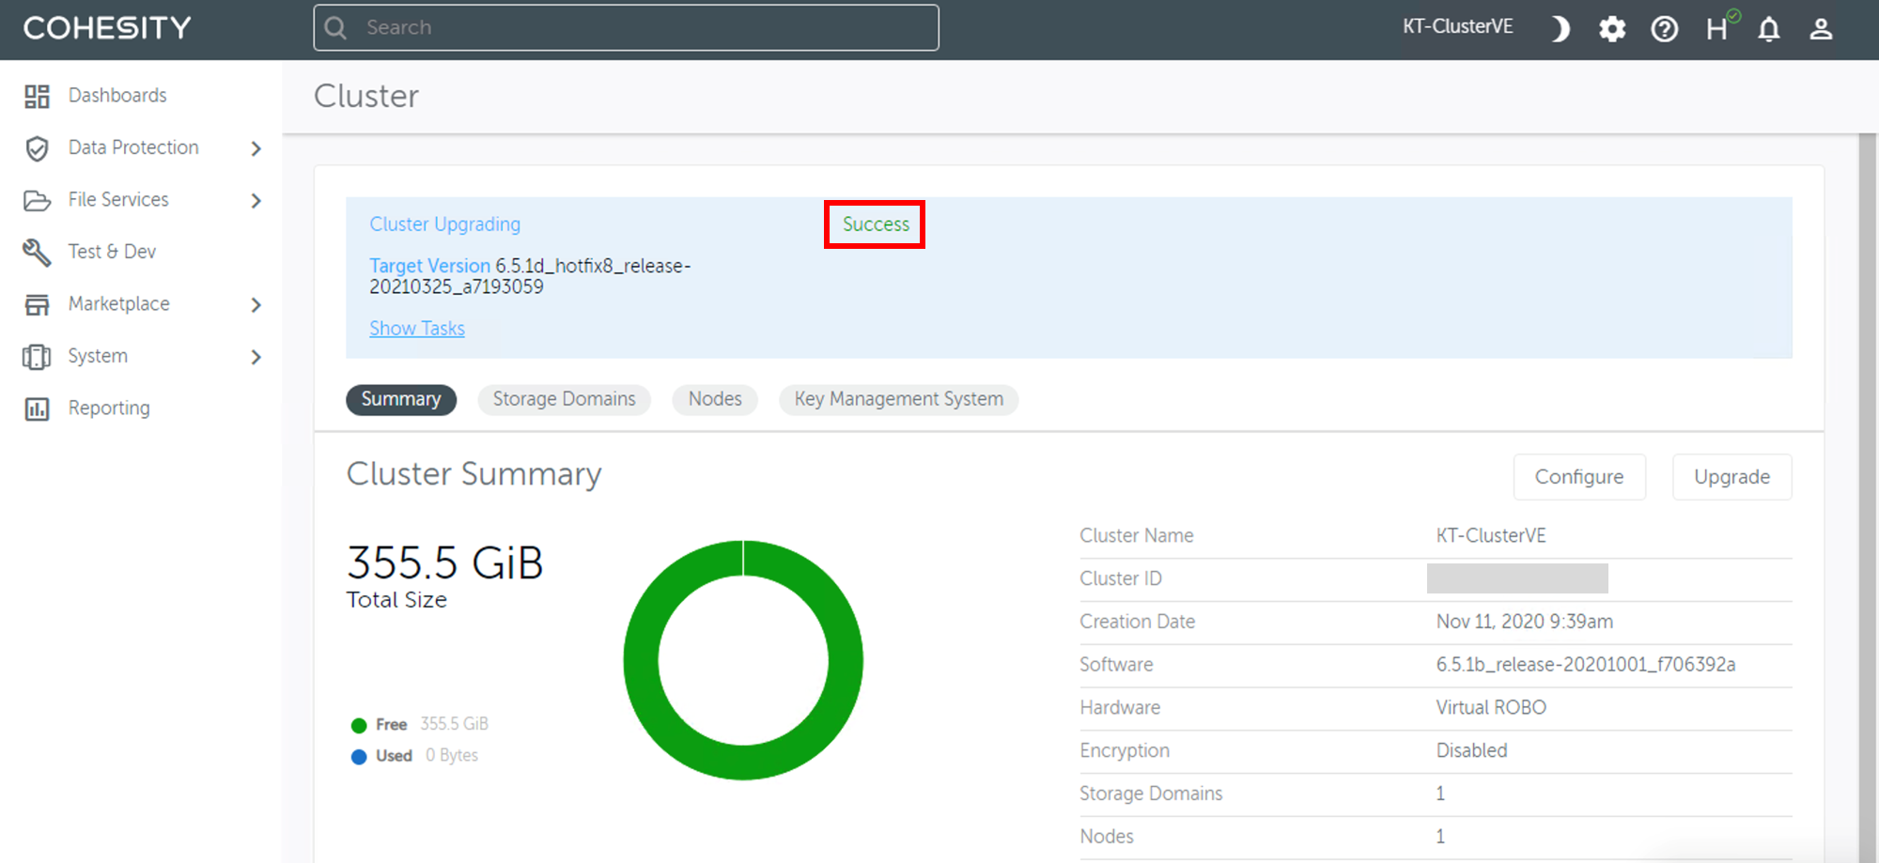
Task: Expand Marketplace submenu chevron
Action: click(x=256, y=304)
